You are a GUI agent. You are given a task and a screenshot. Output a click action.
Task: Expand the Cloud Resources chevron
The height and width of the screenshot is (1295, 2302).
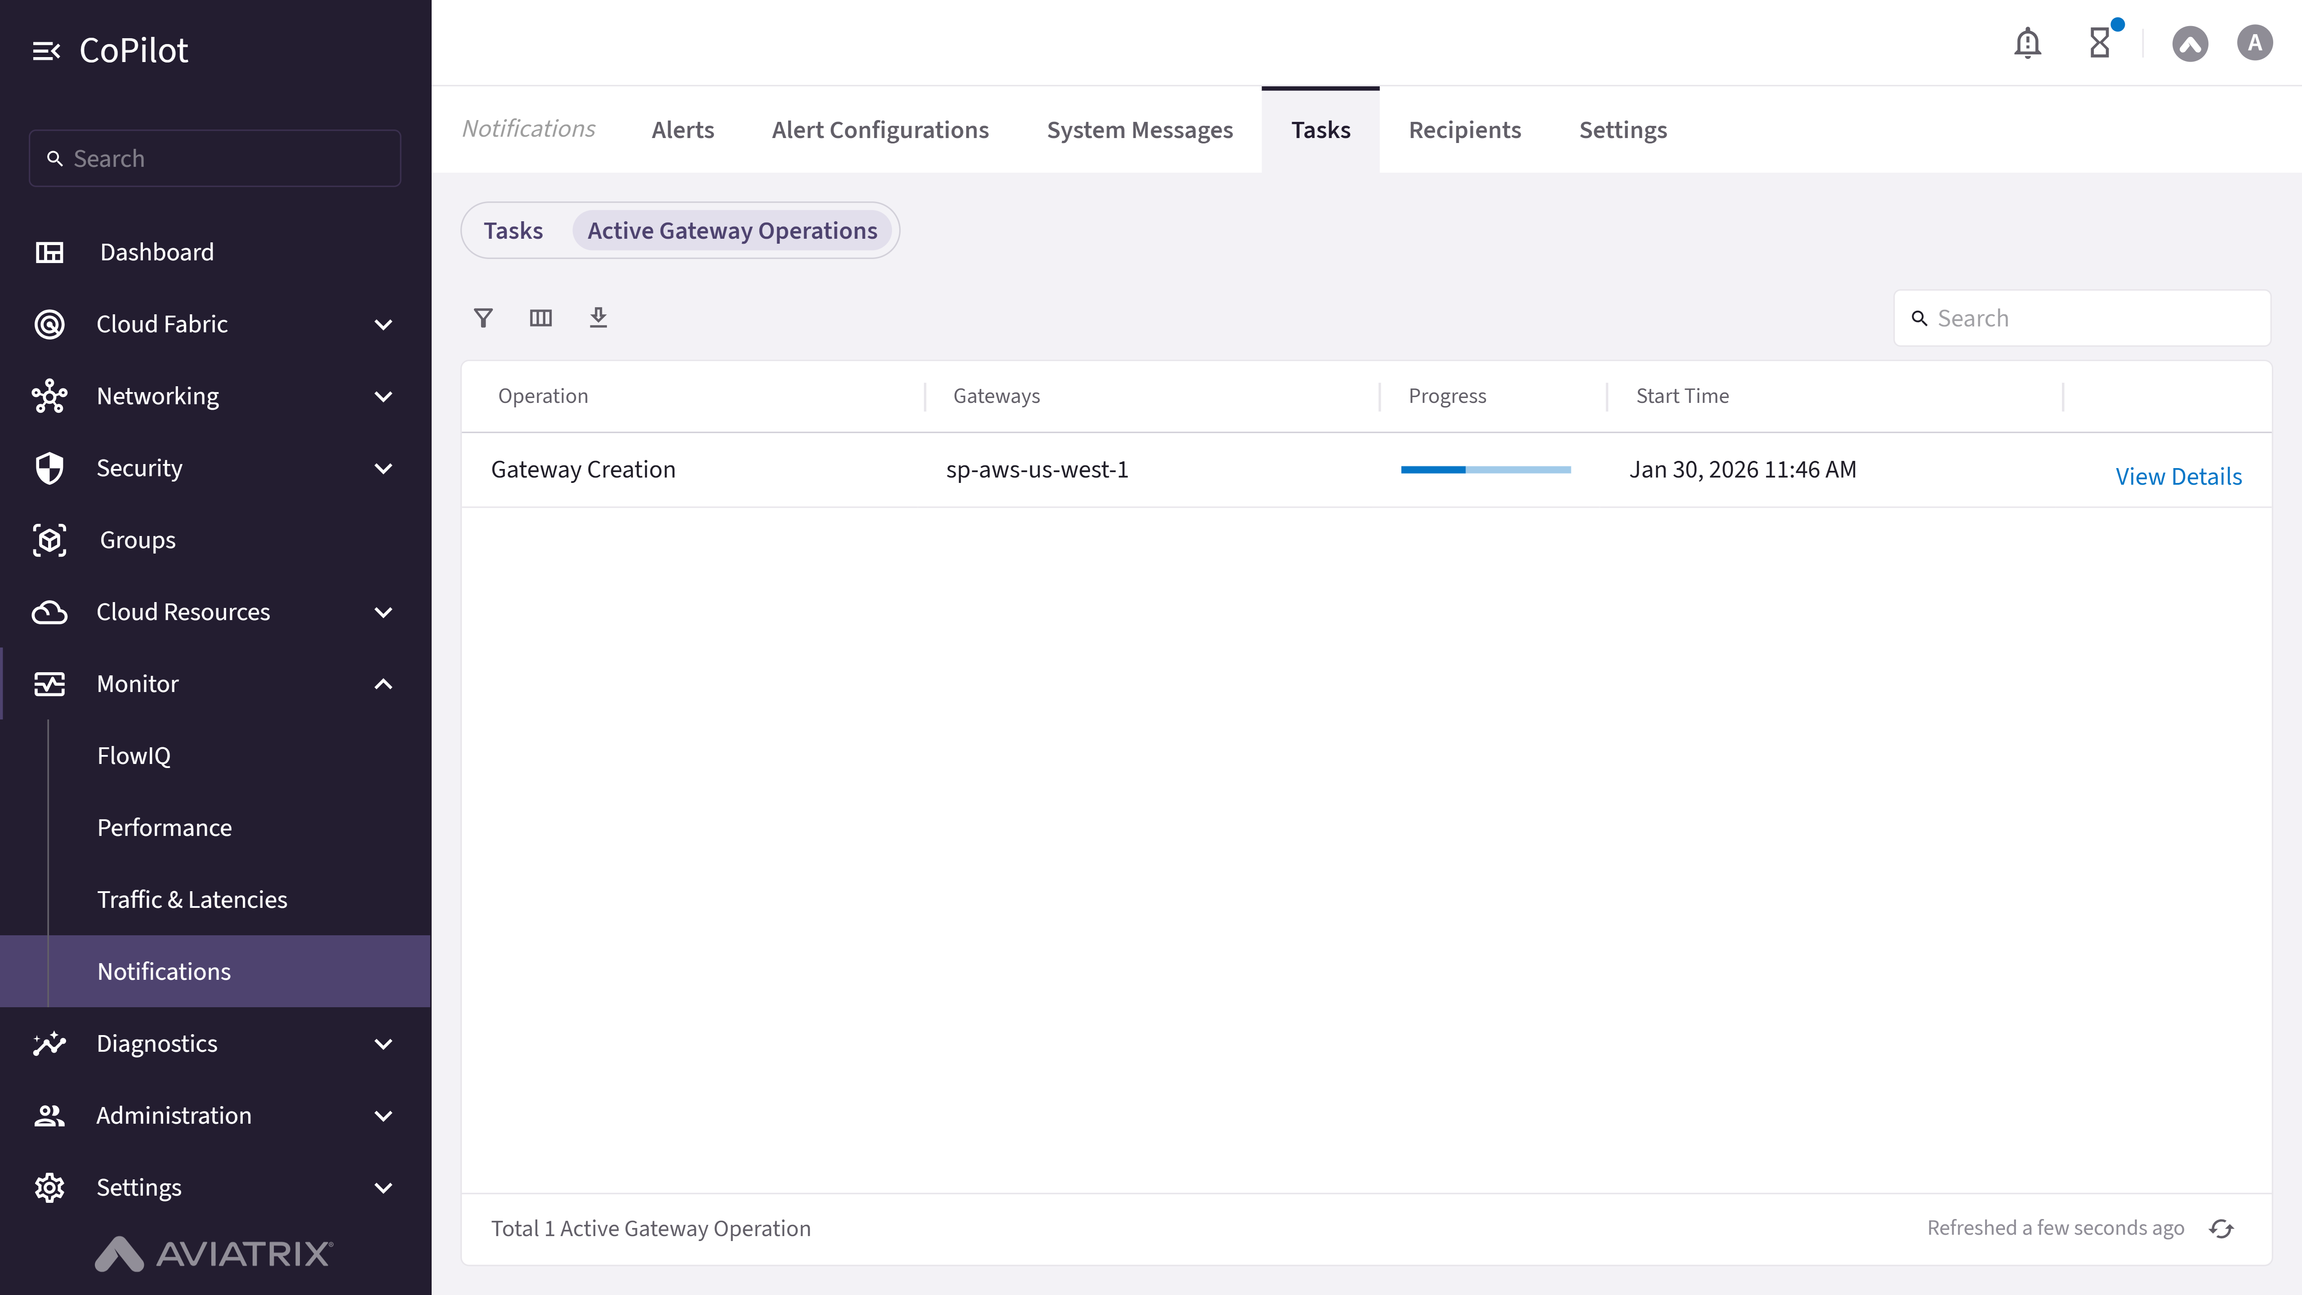tap(384, 612)
